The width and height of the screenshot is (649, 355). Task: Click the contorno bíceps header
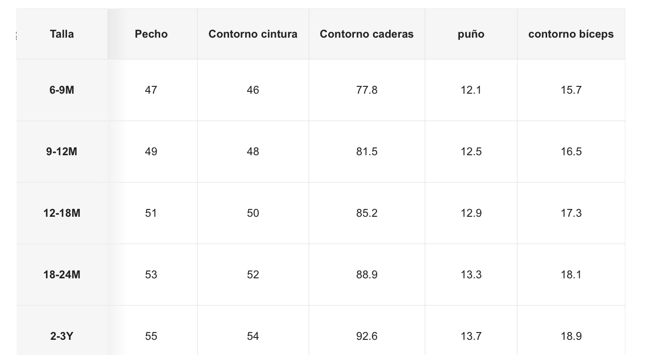pyautogui.click(x=571, y=34)
